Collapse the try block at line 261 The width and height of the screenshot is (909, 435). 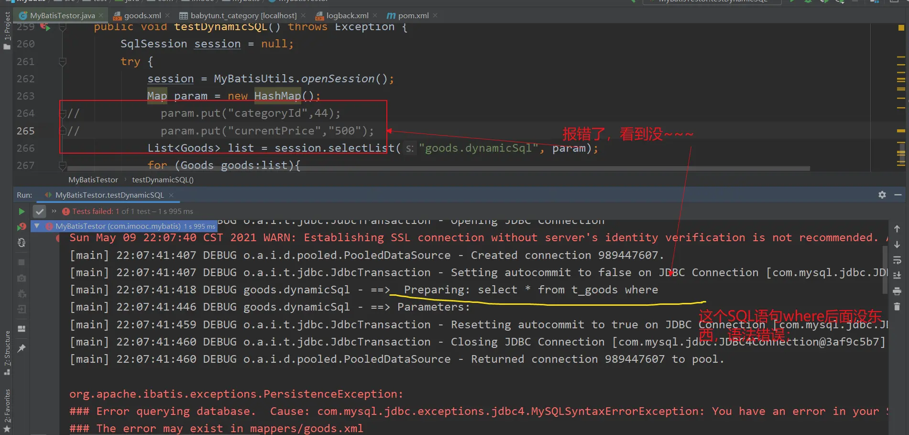62,62
